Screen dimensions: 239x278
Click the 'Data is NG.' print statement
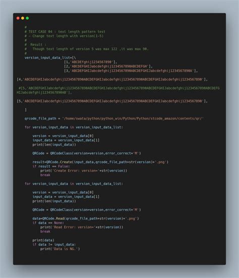[60, 249]
